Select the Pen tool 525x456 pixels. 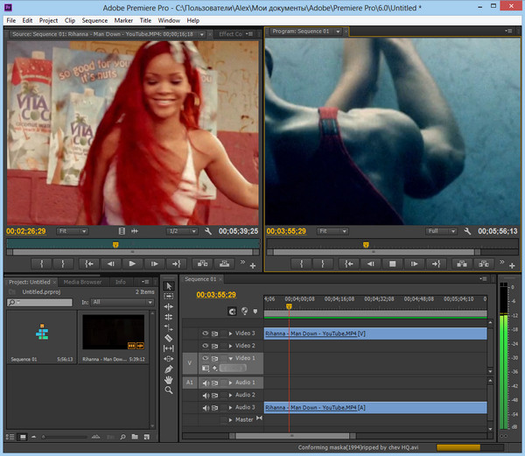(170, 369)
